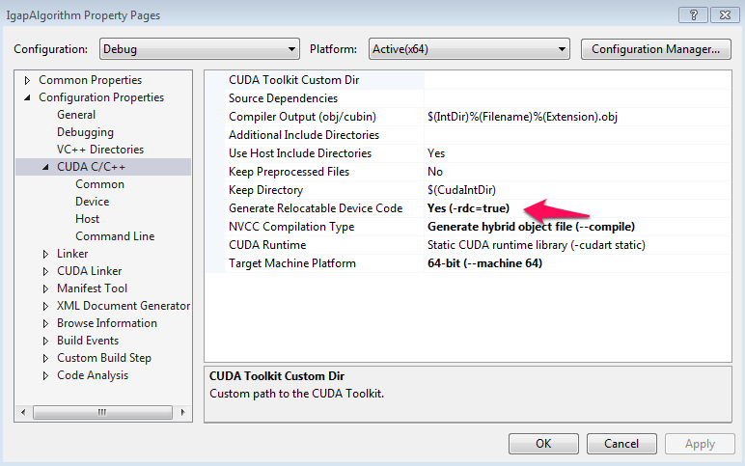Open the Device settings under CUDA C/C++
This screenshot has height=466, width=745.
[x=93, y=202]
